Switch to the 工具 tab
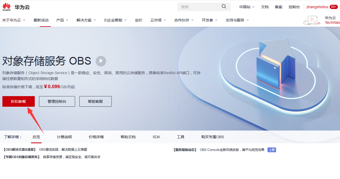 tap(181, 137)
